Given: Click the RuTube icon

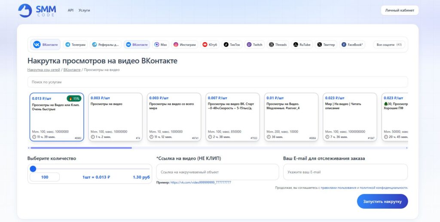Looking at the screenshot, I should (x=296, y=45).
